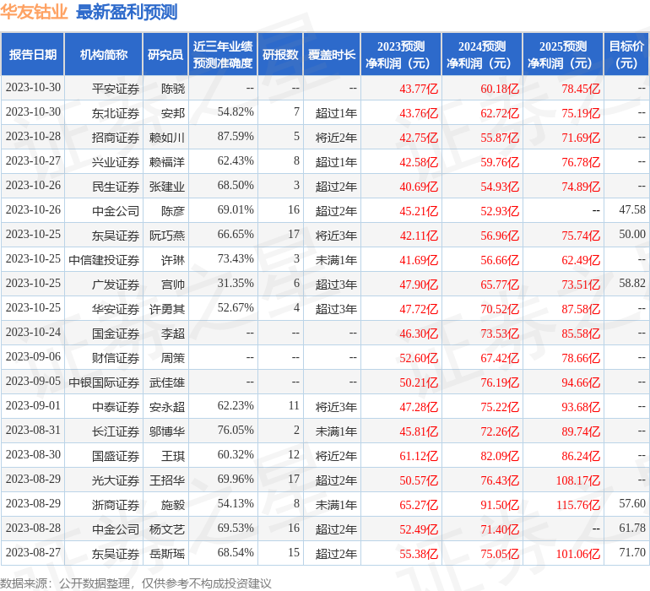Viewport: 650px width, 591px height.
Task: Click the 2025 forecast 108.17亿
Action: coord(578,480)
